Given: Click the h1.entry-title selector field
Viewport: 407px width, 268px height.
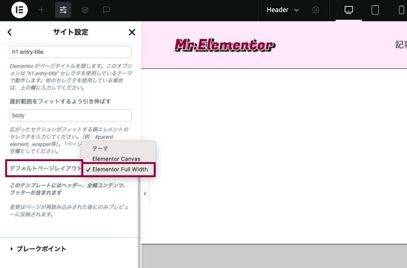Looking at the screenshot, I should pyautogui.click(x=71, y=52).
